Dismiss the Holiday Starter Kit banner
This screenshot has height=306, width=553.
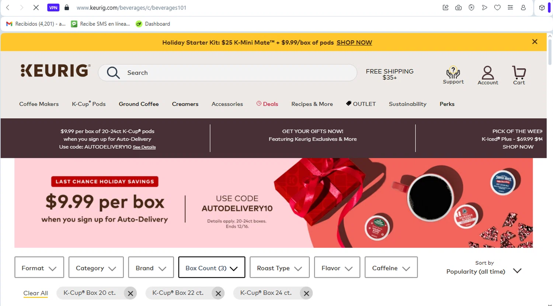(x=535, y=42)
